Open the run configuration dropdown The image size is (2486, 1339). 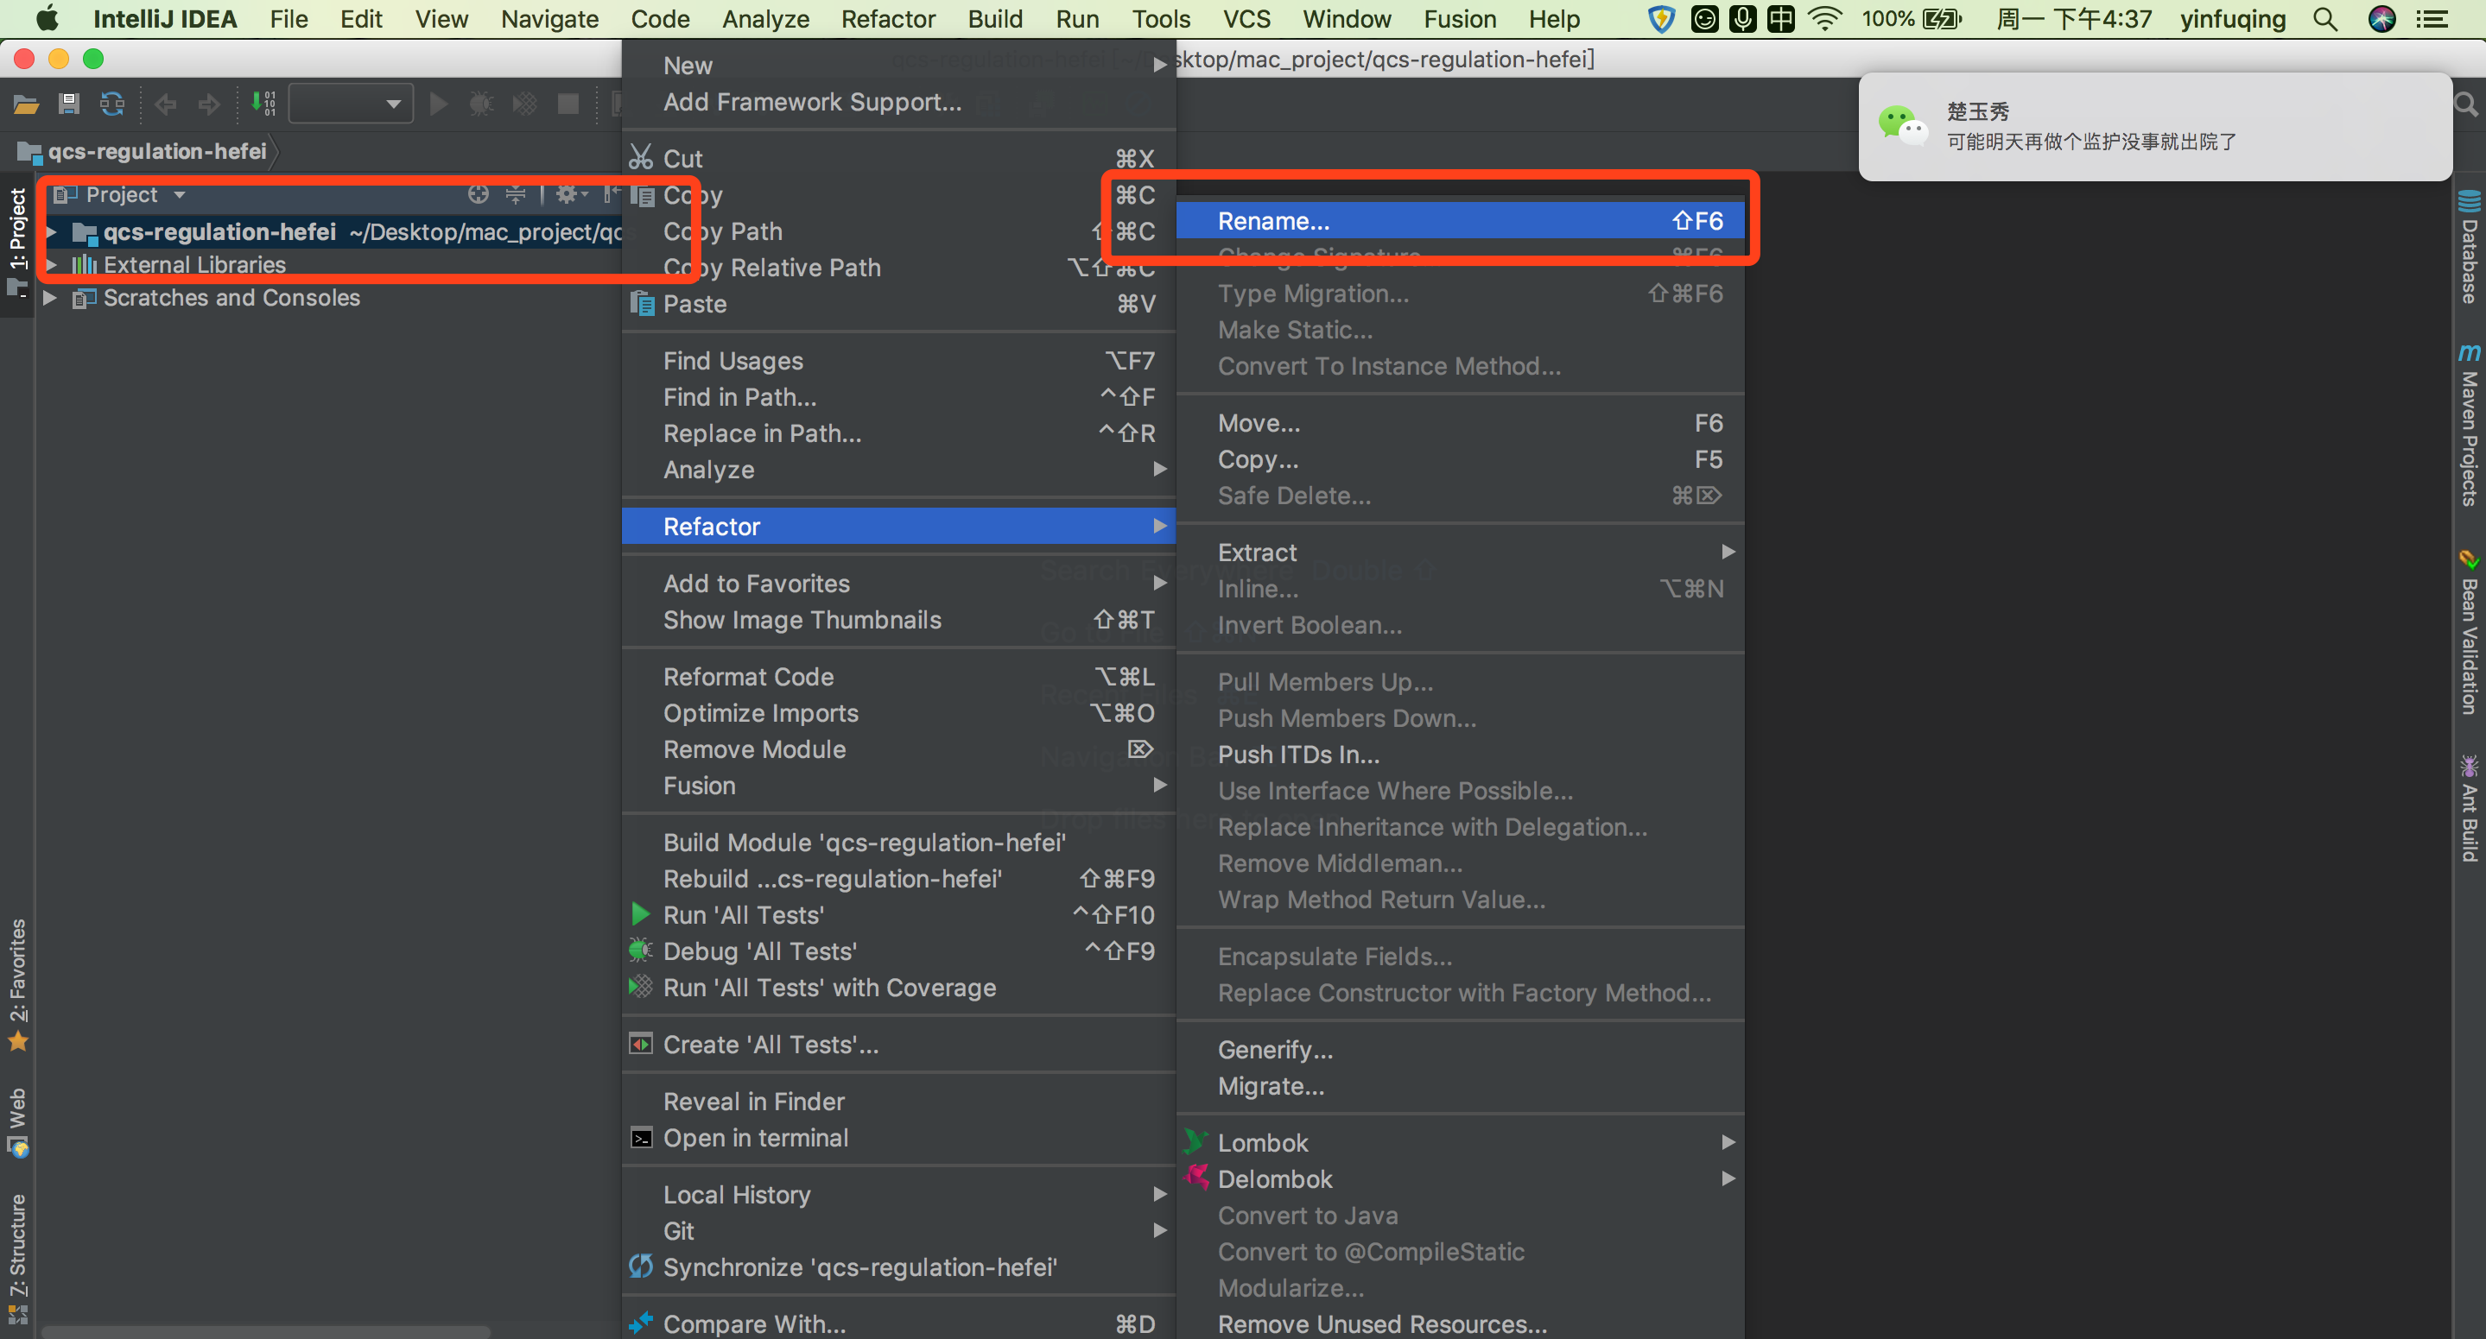(352, 104)
